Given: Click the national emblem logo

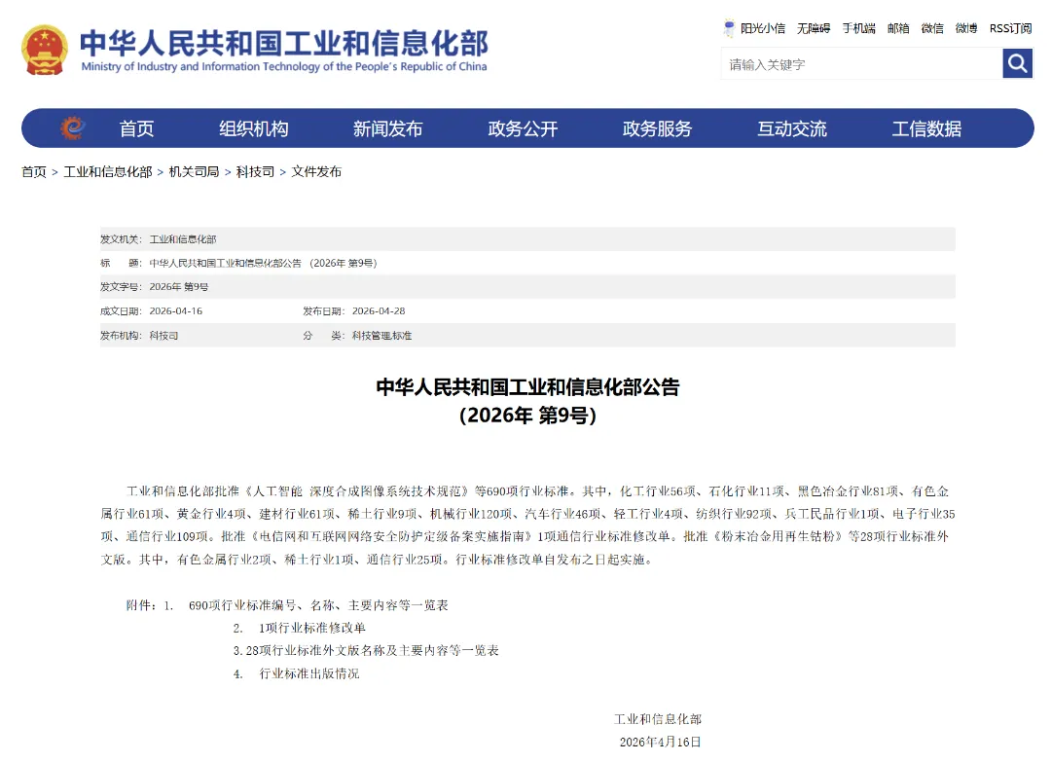Looking at the screenshot, I should (x=44, y=51).
